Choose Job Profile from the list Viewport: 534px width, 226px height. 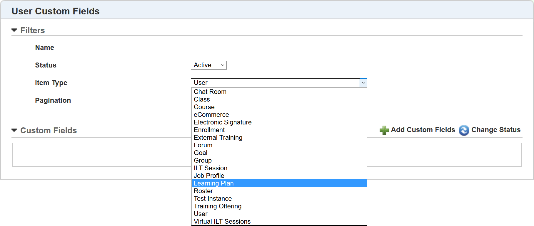click(209, 176)
